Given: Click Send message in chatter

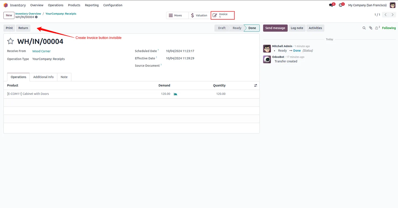Looking at the screenshot, I should (x=275, y=28).
